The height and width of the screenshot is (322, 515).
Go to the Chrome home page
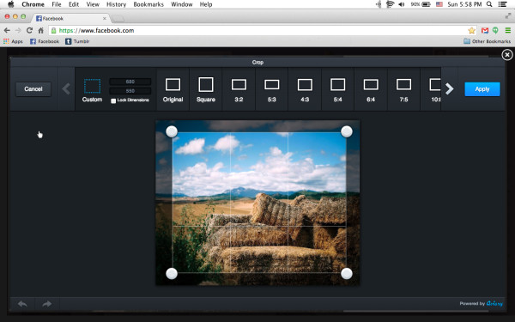[40, 31]
